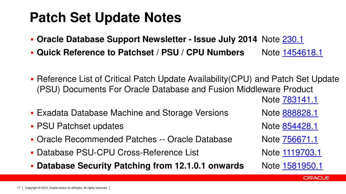Open Recommended Patches note 756671.1
Screen dimensions: 346x194
(x=300, y=139)
